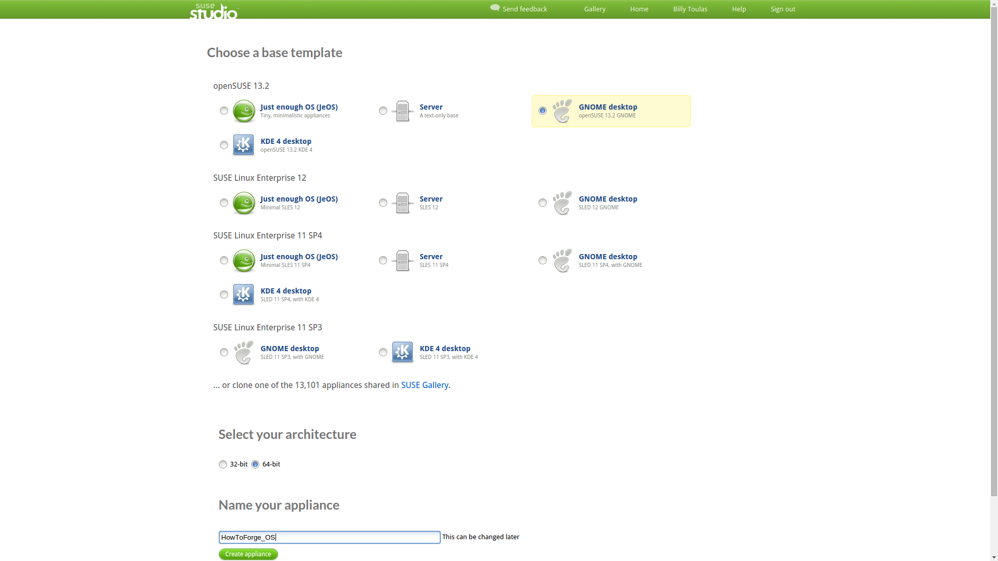Click SLED 11 SP3 KDE 4 desktop title
The height and width of the screenshot is (561, 998).
pyautogui.click(x=445, y=349)
